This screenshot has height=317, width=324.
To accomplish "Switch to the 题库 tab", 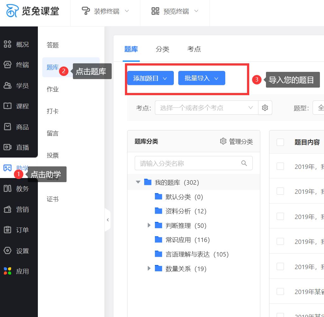I will click(131, 49).
